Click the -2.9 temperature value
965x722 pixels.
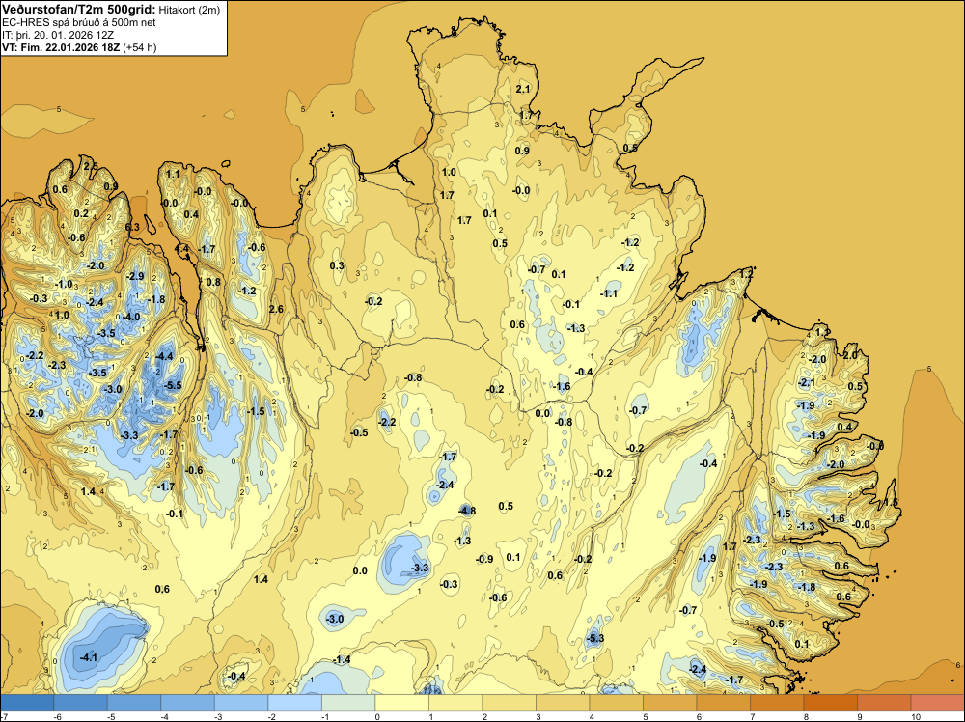pos(135,276)
